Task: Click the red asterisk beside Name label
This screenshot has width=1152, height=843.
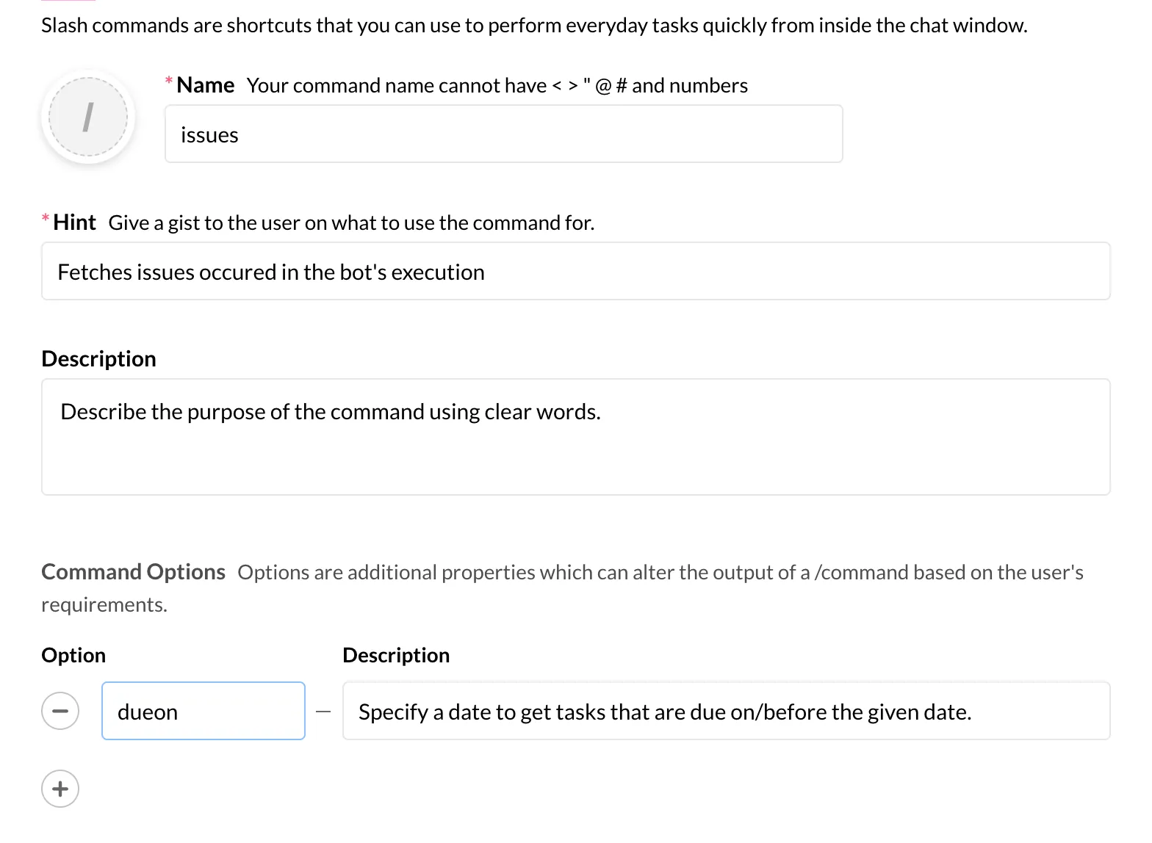Action: [x=169, y=82]
